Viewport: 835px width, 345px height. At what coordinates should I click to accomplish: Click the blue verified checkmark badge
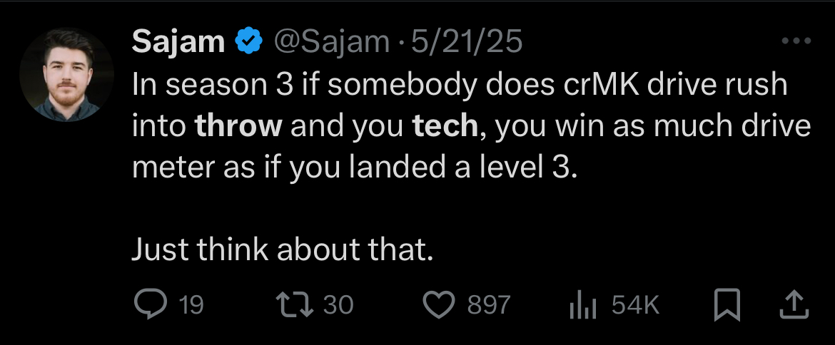coord(248,43)
